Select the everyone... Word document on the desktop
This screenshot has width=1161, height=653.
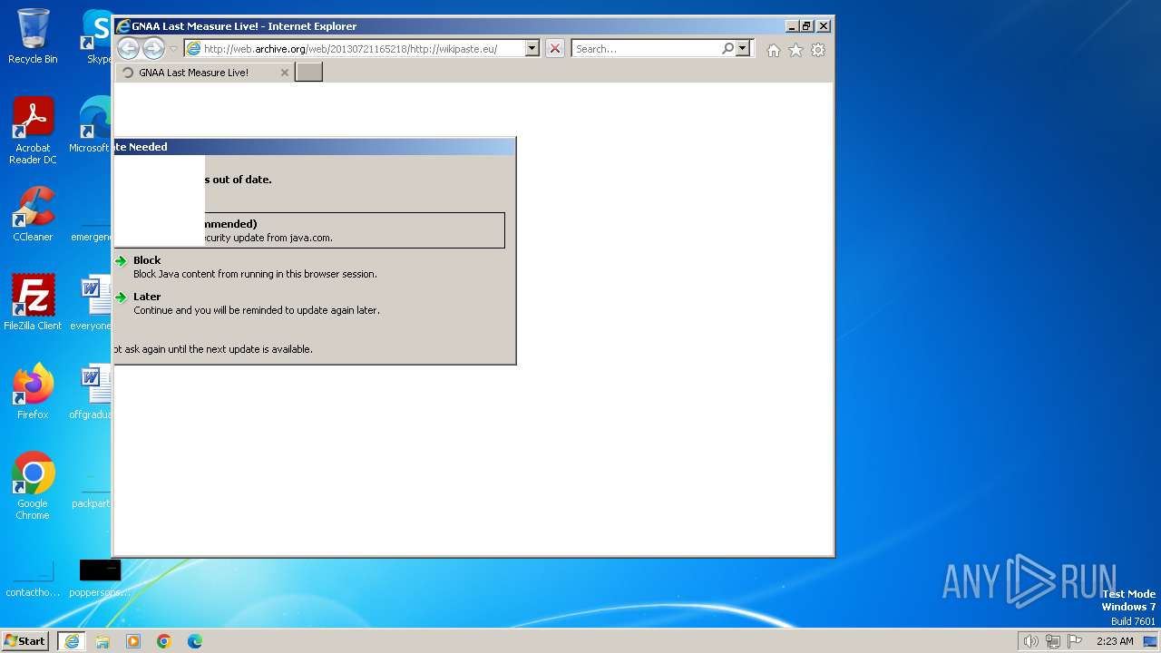point(93,304)
